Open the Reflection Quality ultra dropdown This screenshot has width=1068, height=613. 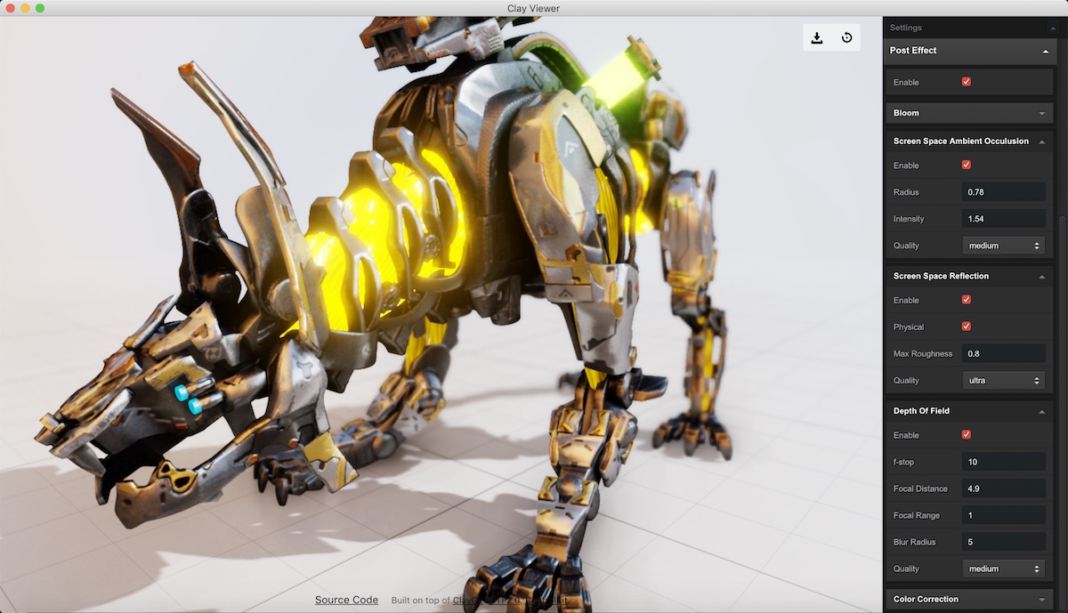tap(1003, 381)
